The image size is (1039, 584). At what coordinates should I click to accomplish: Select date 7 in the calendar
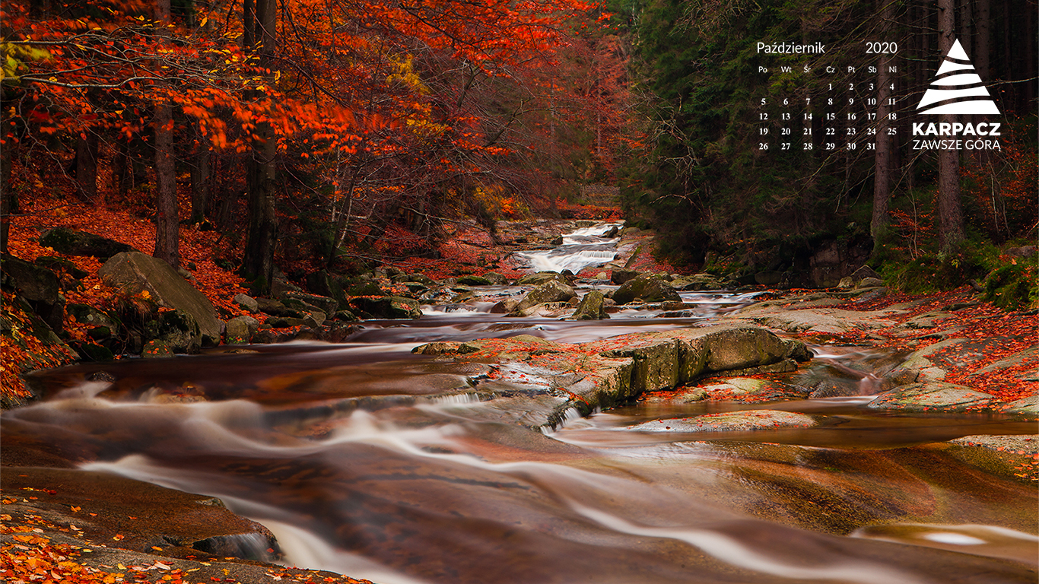click(808, 101)
